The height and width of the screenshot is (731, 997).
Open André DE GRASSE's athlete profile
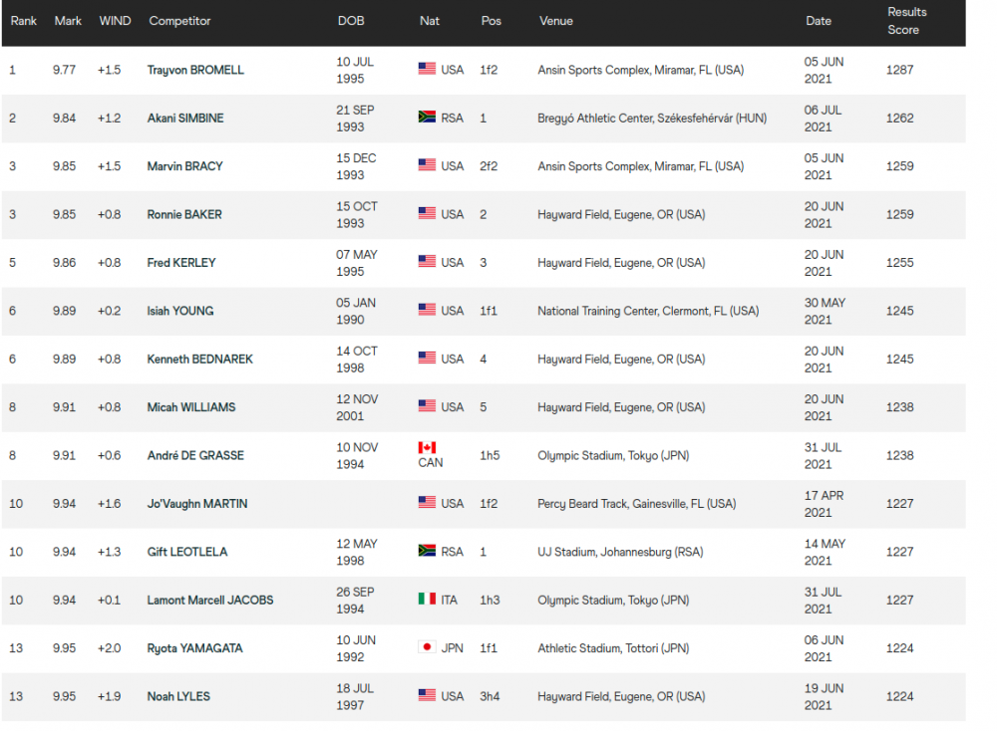click(195, 455)
